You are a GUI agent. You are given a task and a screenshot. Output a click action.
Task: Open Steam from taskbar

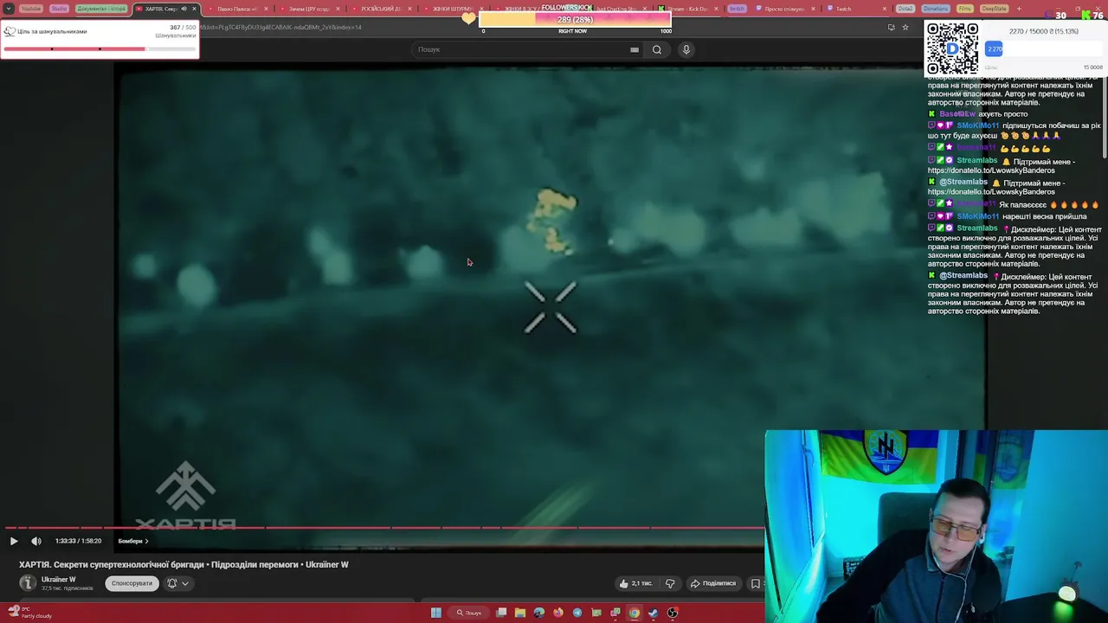click(x=654, y=613)
